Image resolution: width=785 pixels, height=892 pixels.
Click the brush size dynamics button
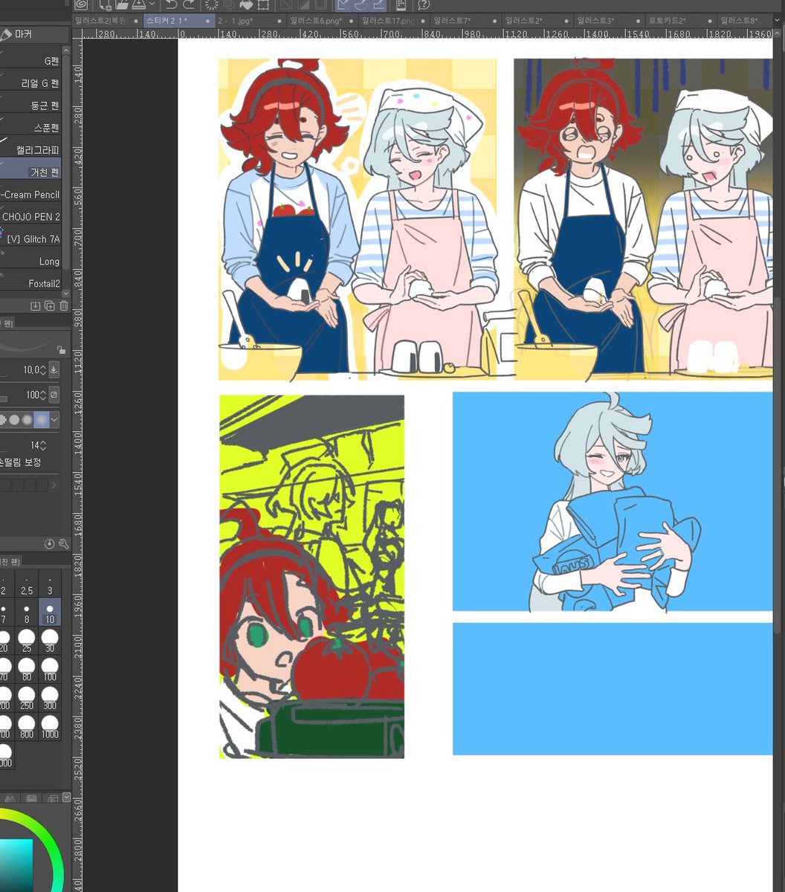pos(54,369)
